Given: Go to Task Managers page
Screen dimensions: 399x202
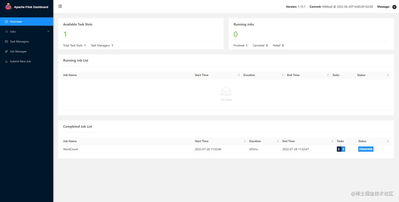Looking at the screenshot, I should [27, 42].
